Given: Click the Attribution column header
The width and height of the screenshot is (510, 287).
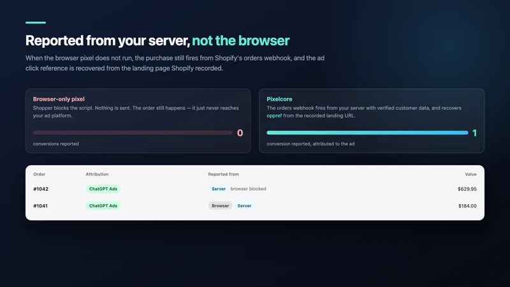Looking at the screenshot, I should point(97,174).
